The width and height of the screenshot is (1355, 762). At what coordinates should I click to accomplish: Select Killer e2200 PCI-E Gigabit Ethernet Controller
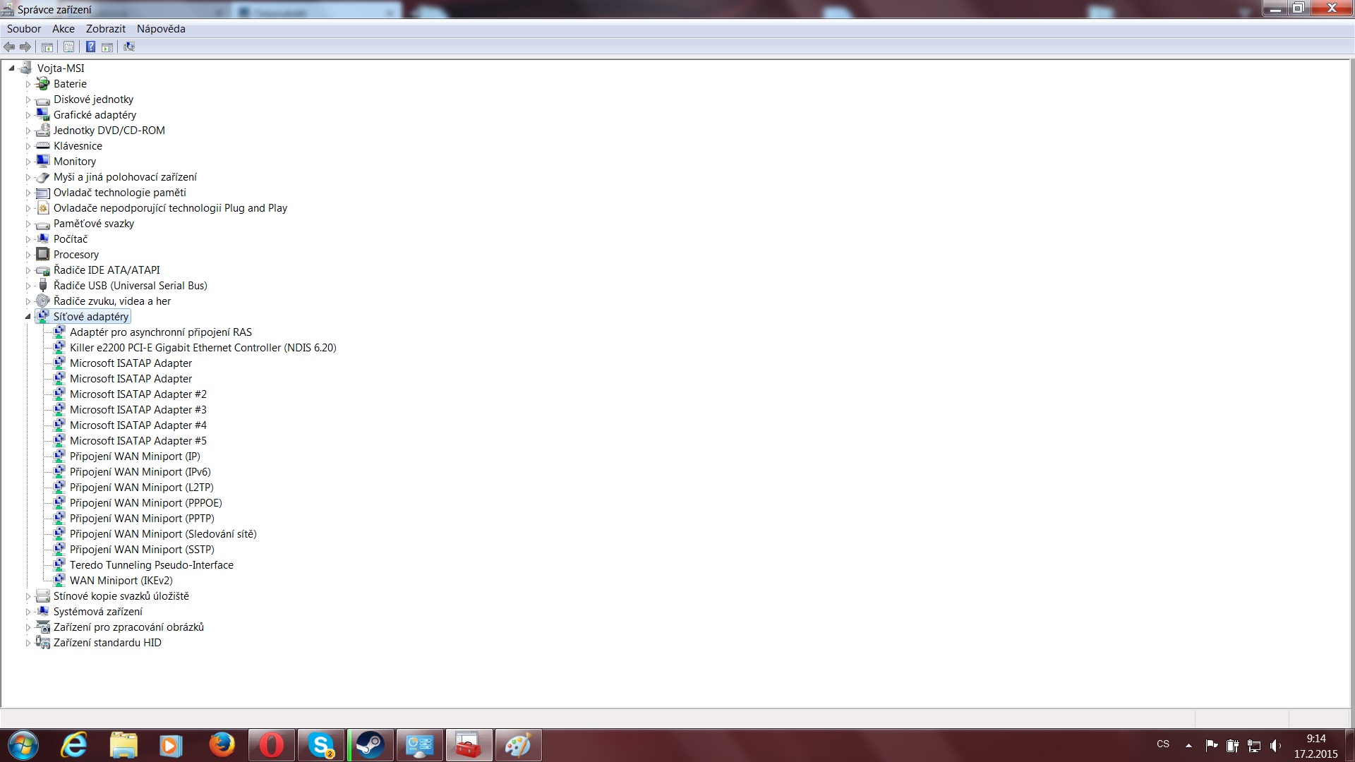(x=203, y=348)
